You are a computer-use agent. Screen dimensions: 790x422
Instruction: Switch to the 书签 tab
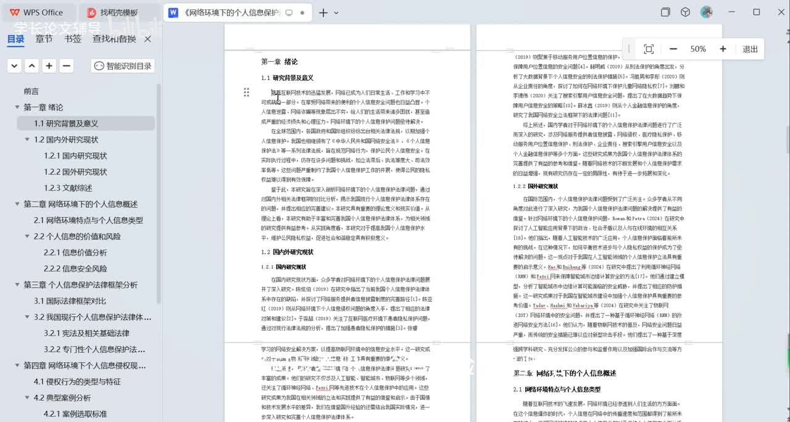[x=72, y=39]
